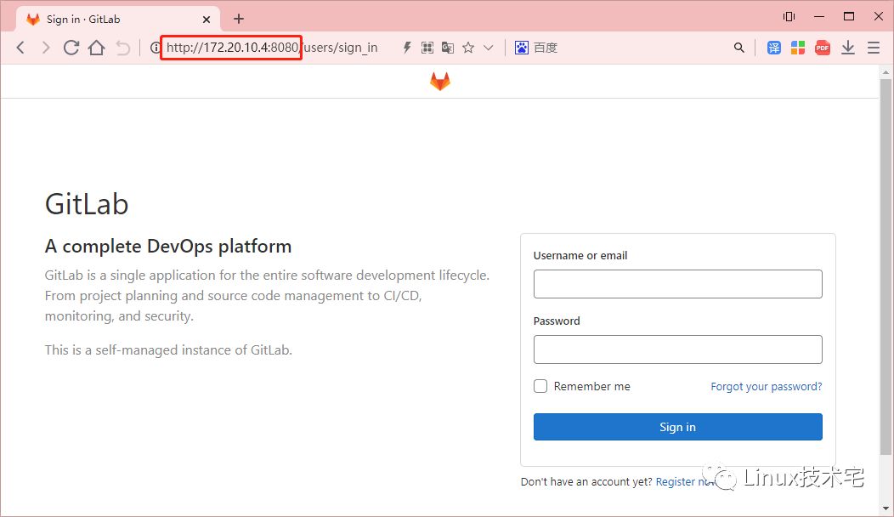This screenshot has width=894, height=517.
Task: Reload the page
Action: [71, 47]
